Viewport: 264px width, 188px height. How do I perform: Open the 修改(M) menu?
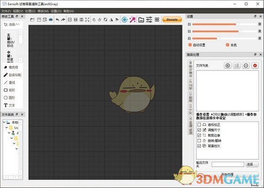[43, 11]
